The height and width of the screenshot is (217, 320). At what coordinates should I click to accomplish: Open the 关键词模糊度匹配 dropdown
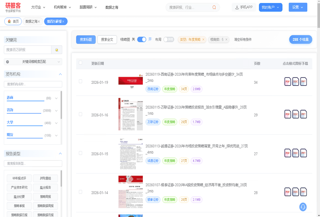[x=33, y=62]
